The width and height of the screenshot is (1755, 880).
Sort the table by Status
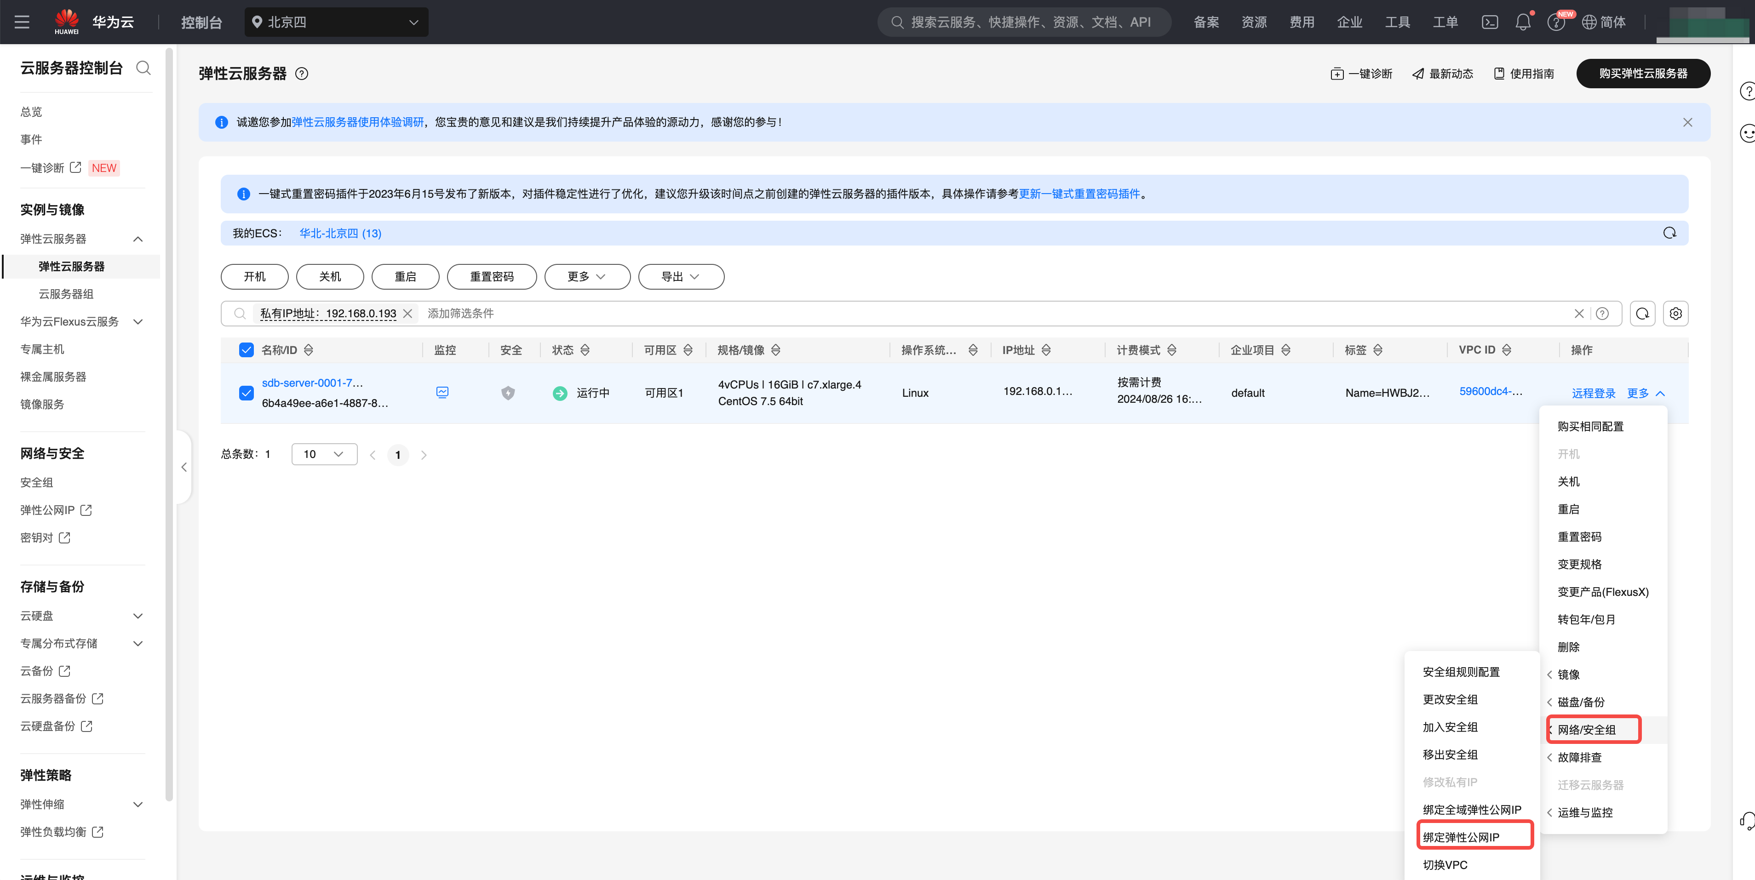tap(585, 350)
